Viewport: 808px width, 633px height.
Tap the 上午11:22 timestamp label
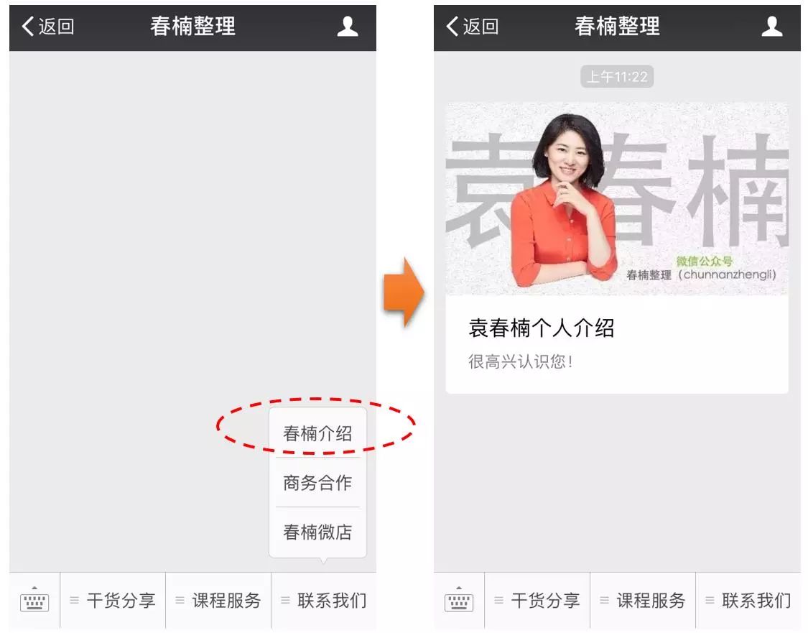[x=617, y=77]
